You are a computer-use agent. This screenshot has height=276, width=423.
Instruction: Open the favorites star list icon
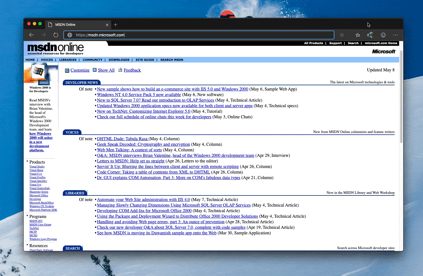click(358, 35)
